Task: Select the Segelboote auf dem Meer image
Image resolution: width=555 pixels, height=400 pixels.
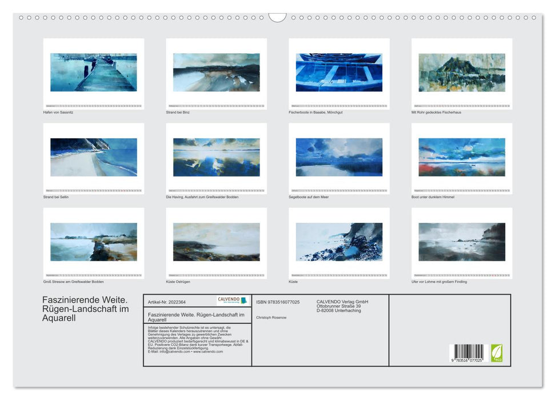Action: point(339,158)
